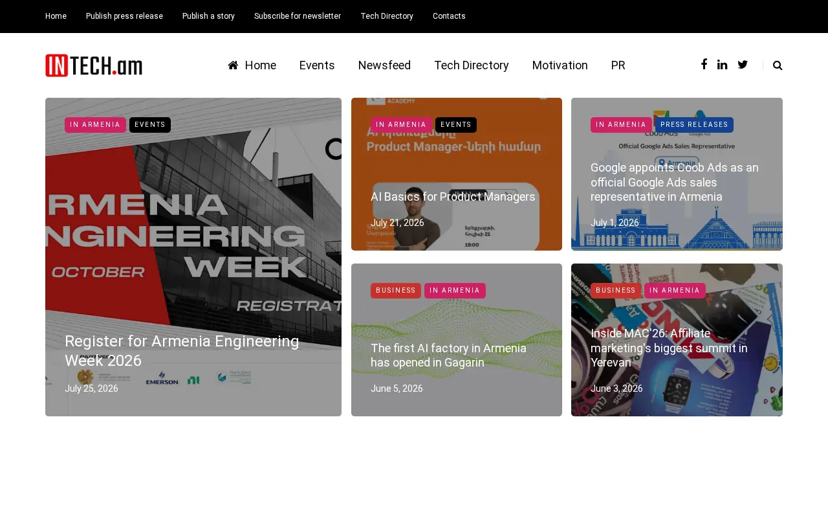Screen dimensions: 828x518
Task: Click Events tag on Engineering Week card
Action: click(150, 125)
